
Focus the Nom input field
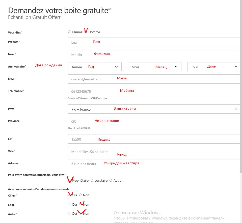[x=154, y=54]
